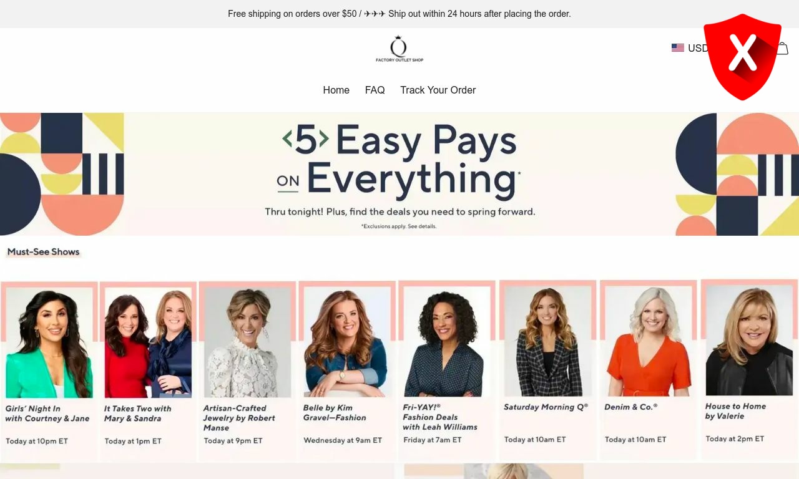Open Girls' Night In with Courtney & Jane
799x479 pixels.
pos(49,371)
